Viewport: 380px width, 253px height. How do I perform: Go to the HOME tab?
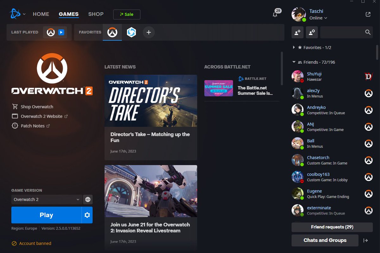tap(41, 14)
